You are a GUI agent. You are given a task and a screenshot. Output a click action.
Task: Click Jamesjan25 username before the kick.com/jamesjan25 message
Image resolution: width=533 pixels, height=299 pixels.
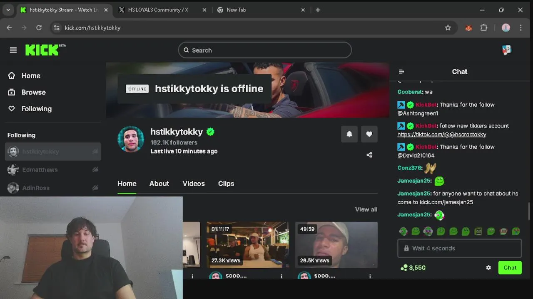point(414,194)
